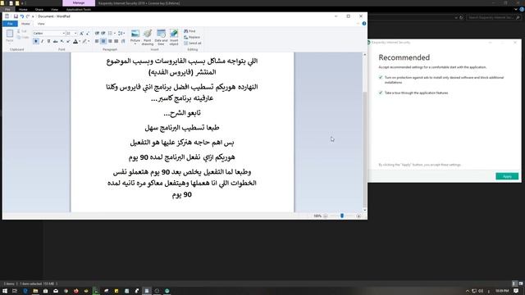
Task: Click Replace in Editing group
Action: coord(192,37)
